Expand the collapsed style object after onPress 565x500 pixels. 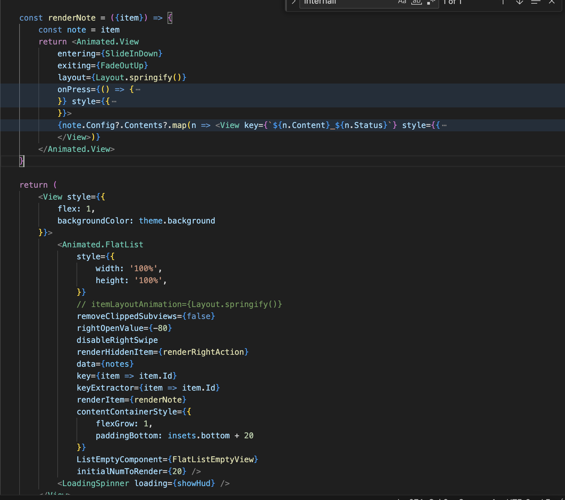(x=114, y=101)
